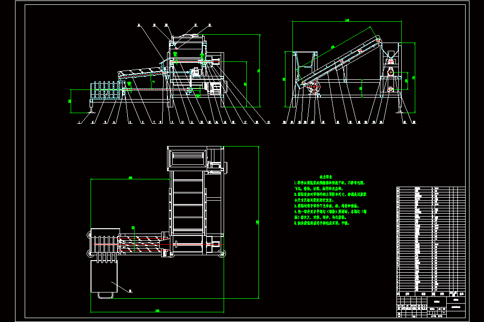Click the vertical height dimension beside plan view
Screen dimensions: 484x322
tap(258, 222)
